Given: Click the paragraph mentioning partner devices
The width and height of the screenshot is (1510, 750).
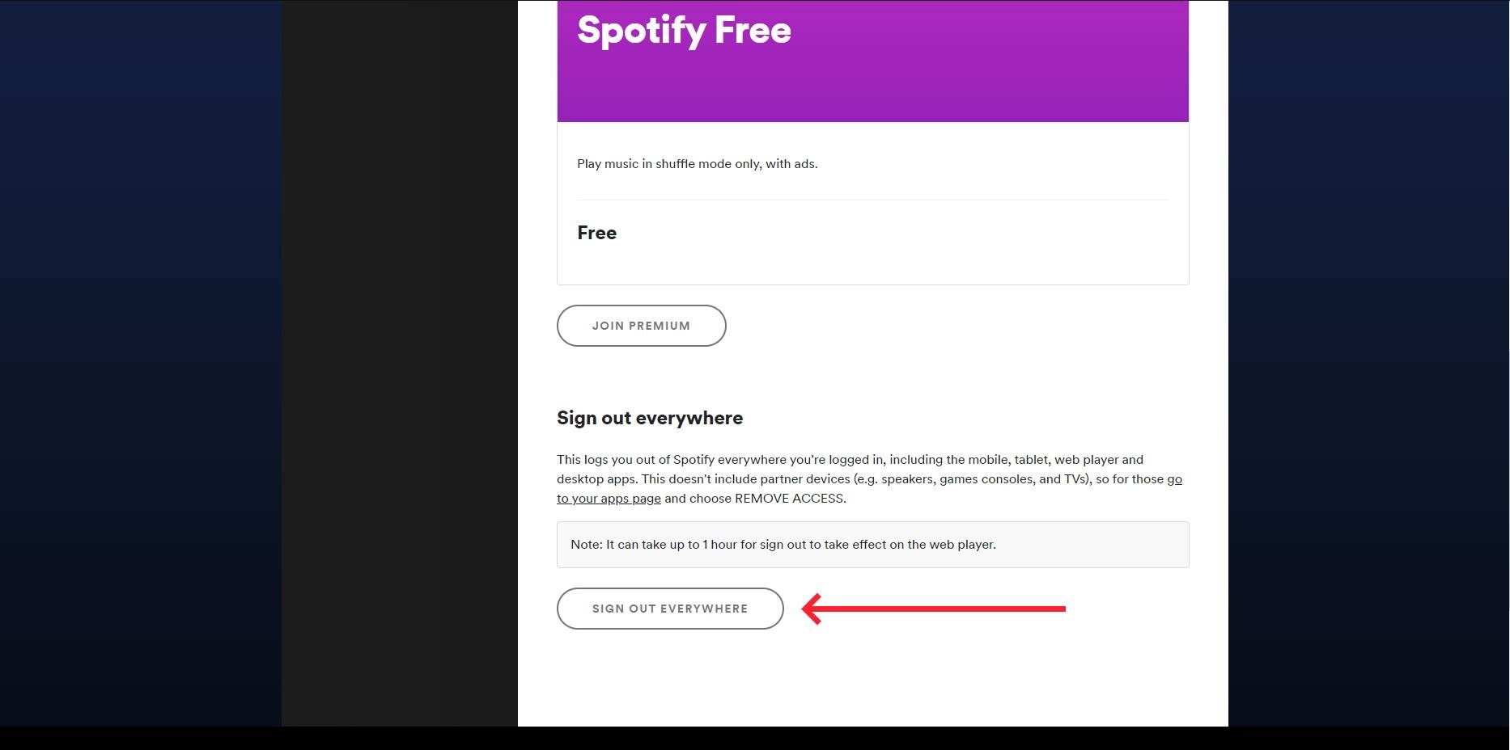Looking at the screenshot, I should coord(869,478).
